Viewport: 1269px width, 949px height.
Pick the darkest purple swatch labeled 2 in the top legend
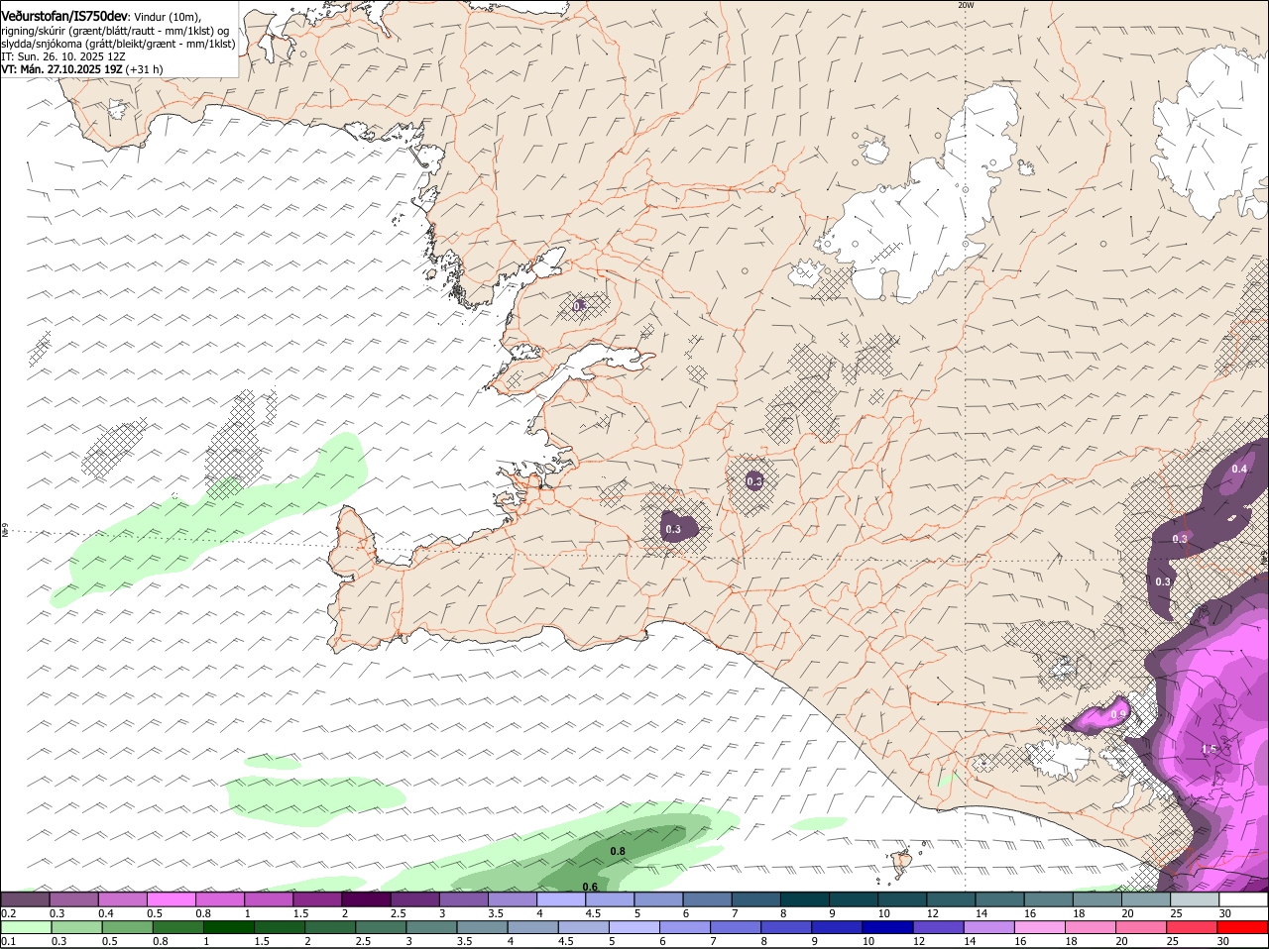365,898
